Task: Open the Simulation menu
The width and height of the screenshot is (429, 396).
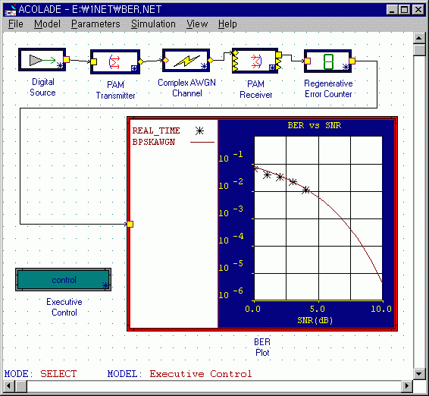Action: (153, 24)
